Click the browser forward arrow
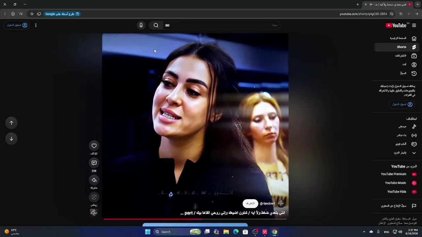This screenshot has width=422, height=237. 409,14
